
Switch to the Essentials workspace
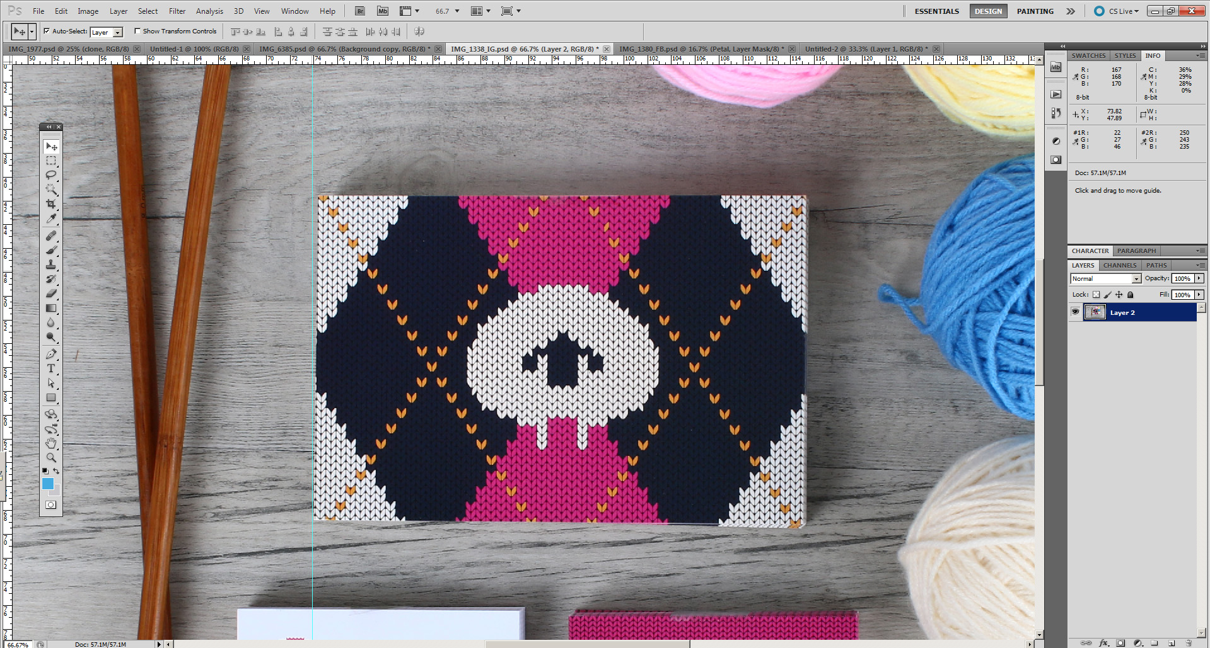point(936,11)
